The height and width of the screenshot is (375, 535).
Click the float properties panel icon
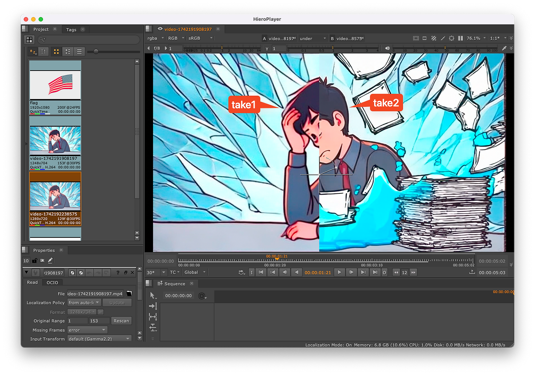coord(126,272)
